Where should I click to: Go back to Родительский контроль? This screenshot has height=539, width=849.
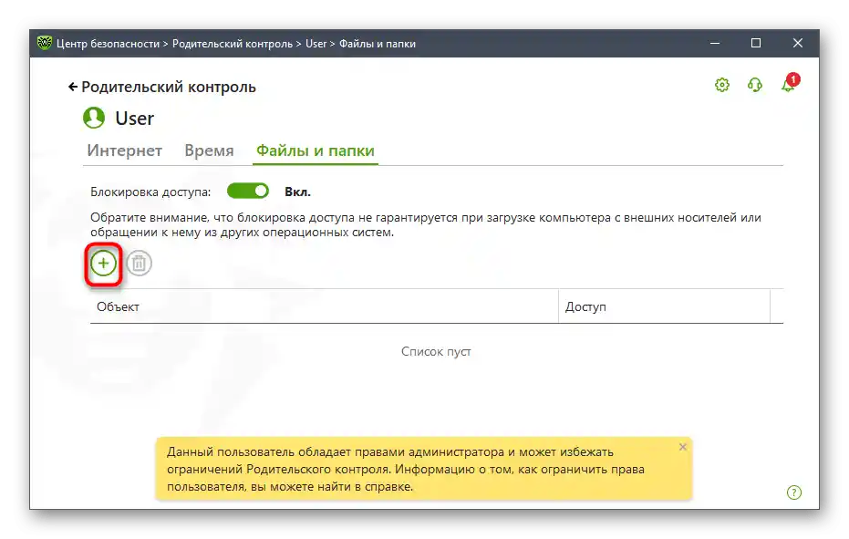tap(162, 88)
